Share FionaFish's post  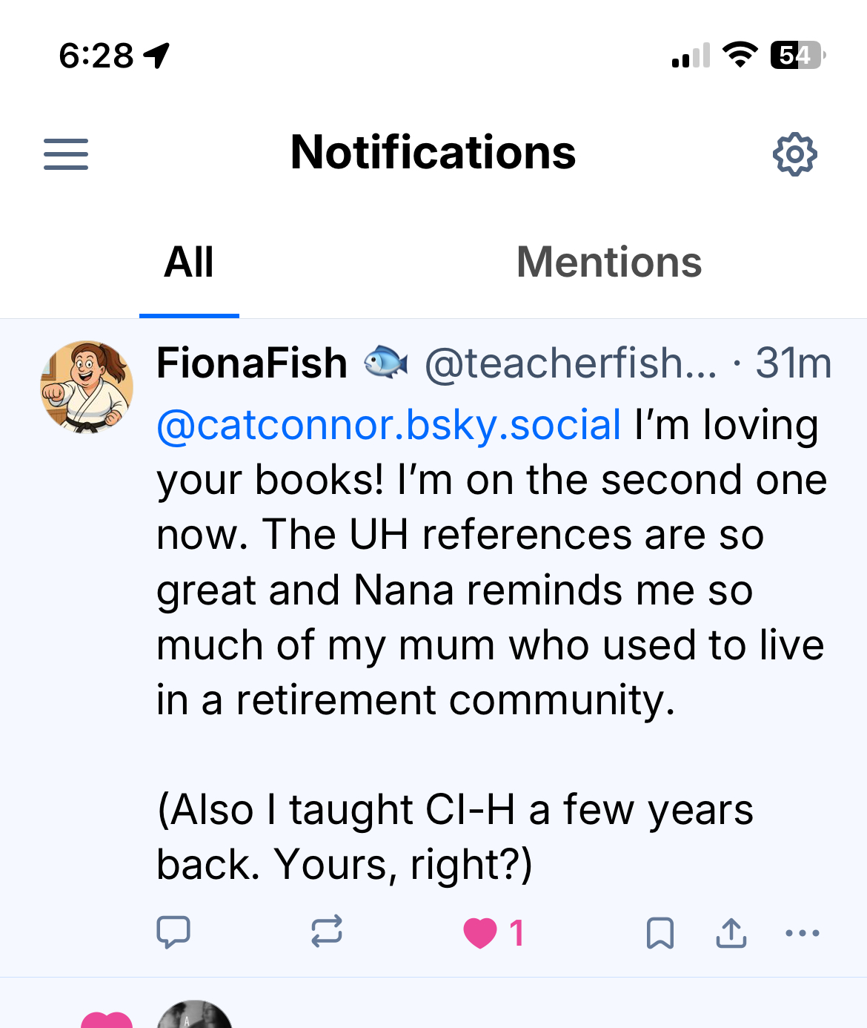pyautogui.click(x=731, y=933)
